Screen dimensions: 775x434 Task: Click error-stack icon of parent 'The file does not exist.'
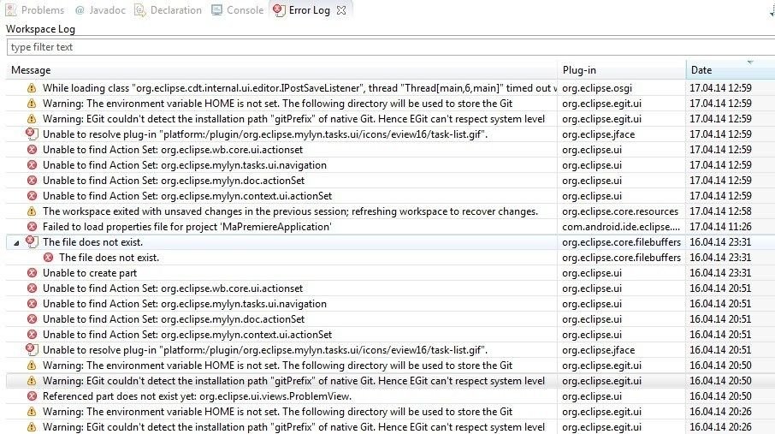[x=32, y=241]
